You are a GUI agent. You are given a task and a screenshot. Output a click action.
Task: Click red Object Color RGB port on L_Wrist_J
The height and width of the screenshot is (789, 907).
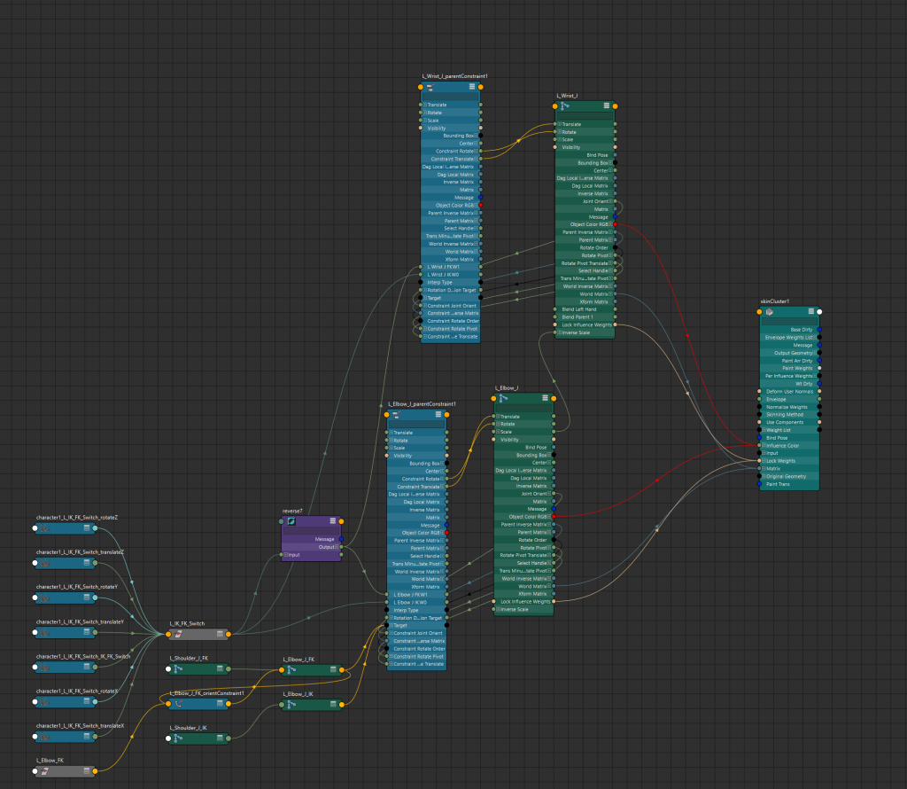coord(616,224)
